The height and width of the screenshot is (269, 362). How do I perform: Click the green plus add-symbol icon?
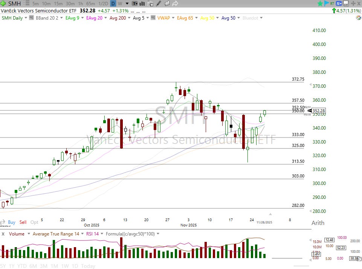pos(3,3)
